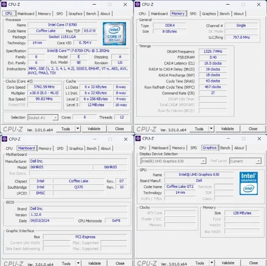Click the CPU-Z app icon in the Graphics window title bar
This screenshot has width=267, height=266.
click(x=138, y=139)
